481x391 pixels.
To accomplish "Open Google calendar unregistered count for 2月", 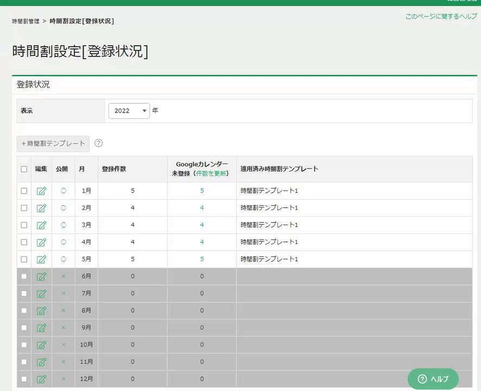I will click(x=202, y=208).
